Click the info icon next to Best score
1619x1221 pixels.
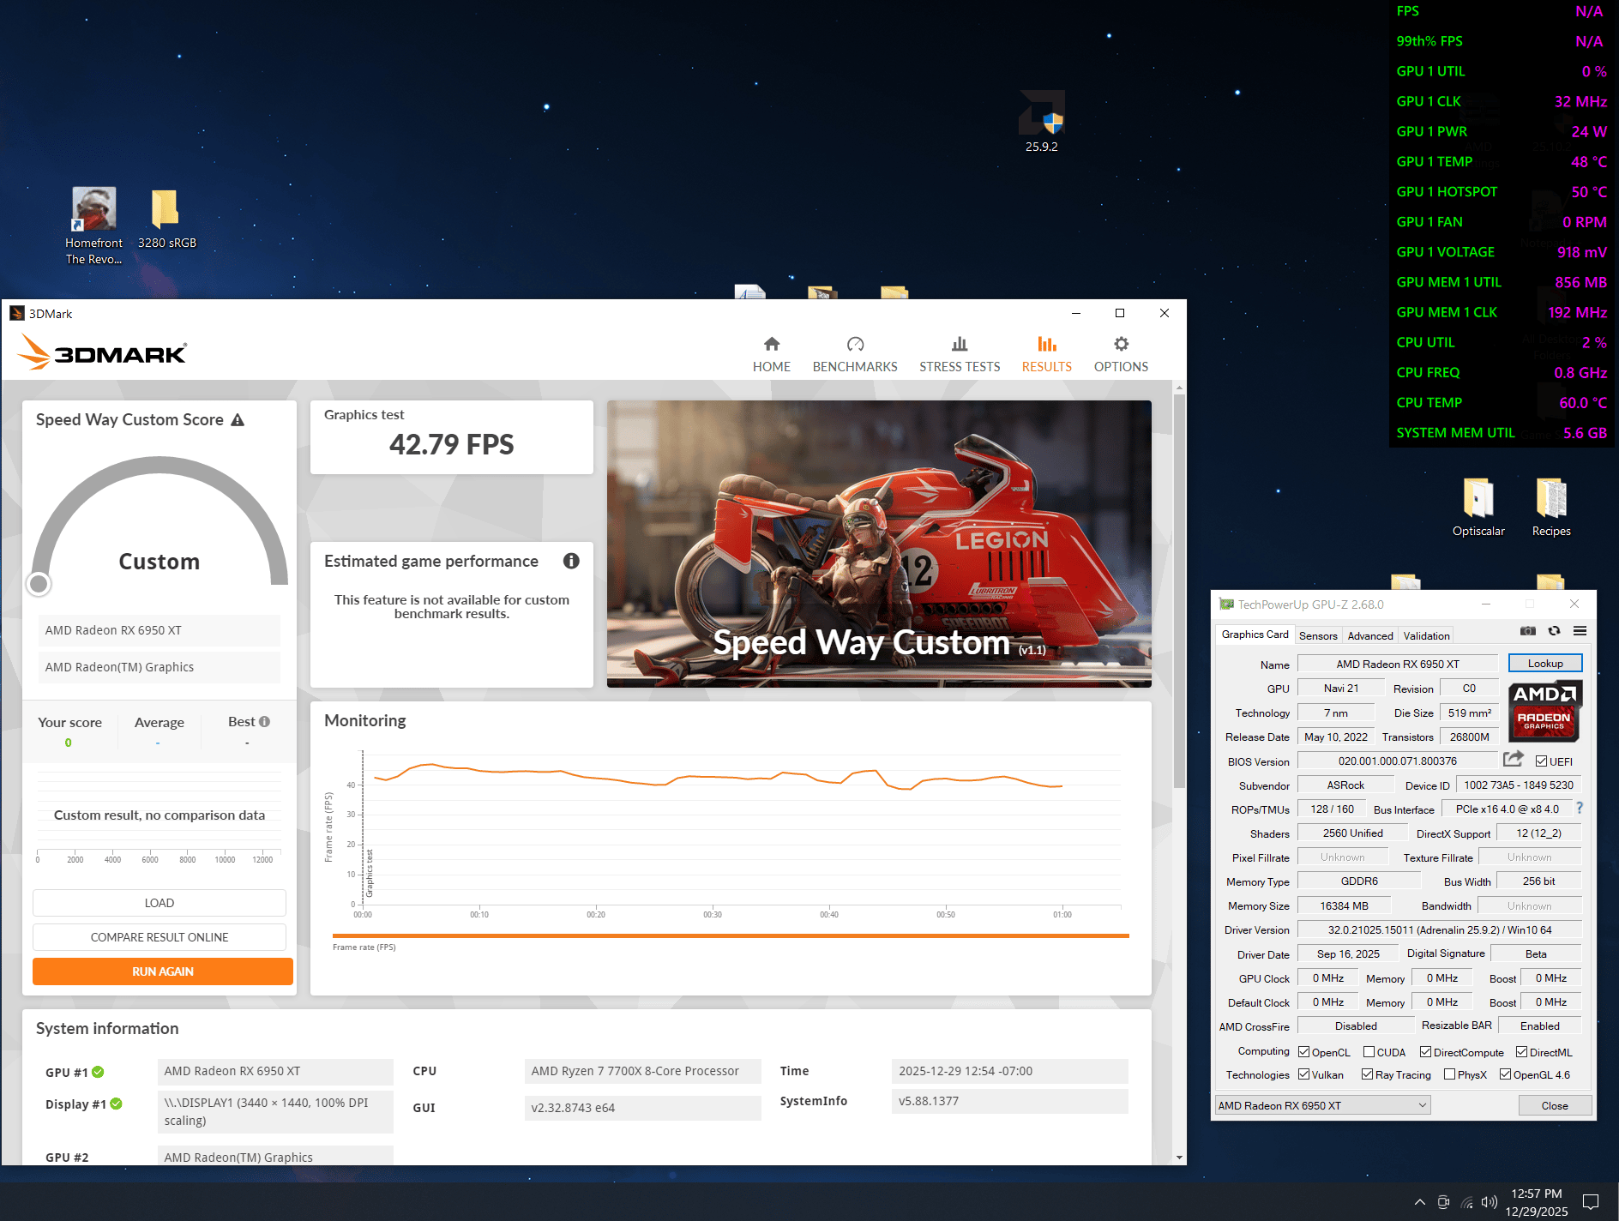click(264, 722)
